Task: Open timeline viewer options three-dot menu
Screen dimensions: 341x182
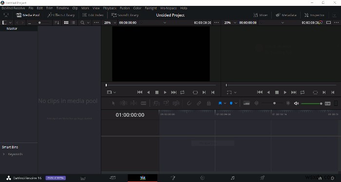Action: point(336,22)
